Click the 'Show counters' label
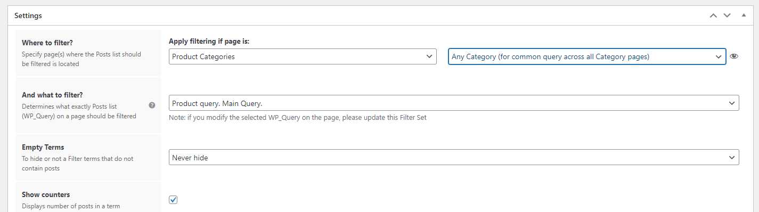 point(46,195)
